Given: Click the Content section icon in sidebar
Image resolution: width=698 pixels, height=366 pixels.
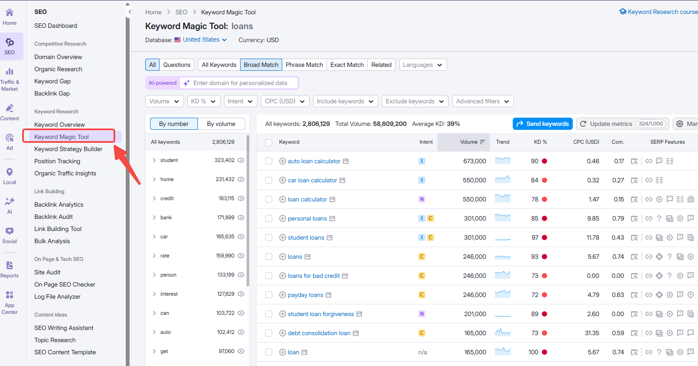Looking at the screenshot, I should pyautogui.click(x=10, y=112).
